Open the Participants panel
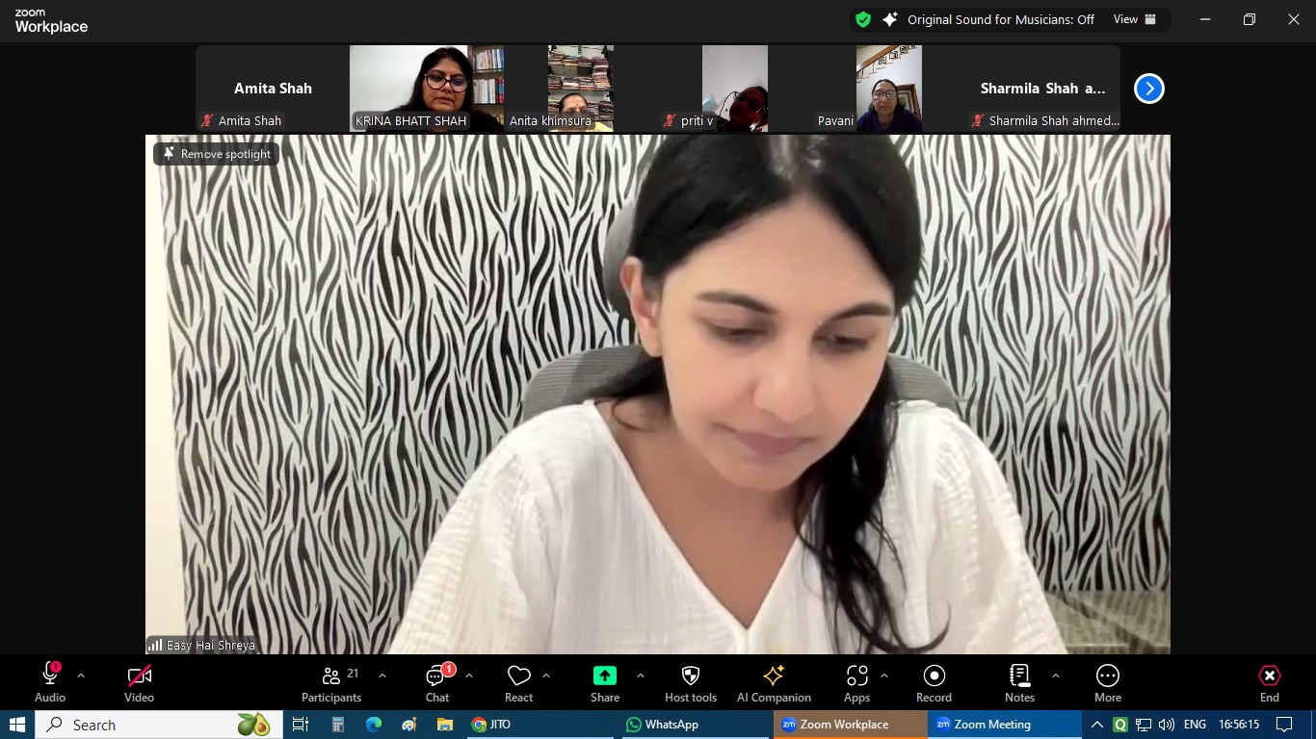The height and width of the screenshot is (739, 1316). click(x=331, y=682)
